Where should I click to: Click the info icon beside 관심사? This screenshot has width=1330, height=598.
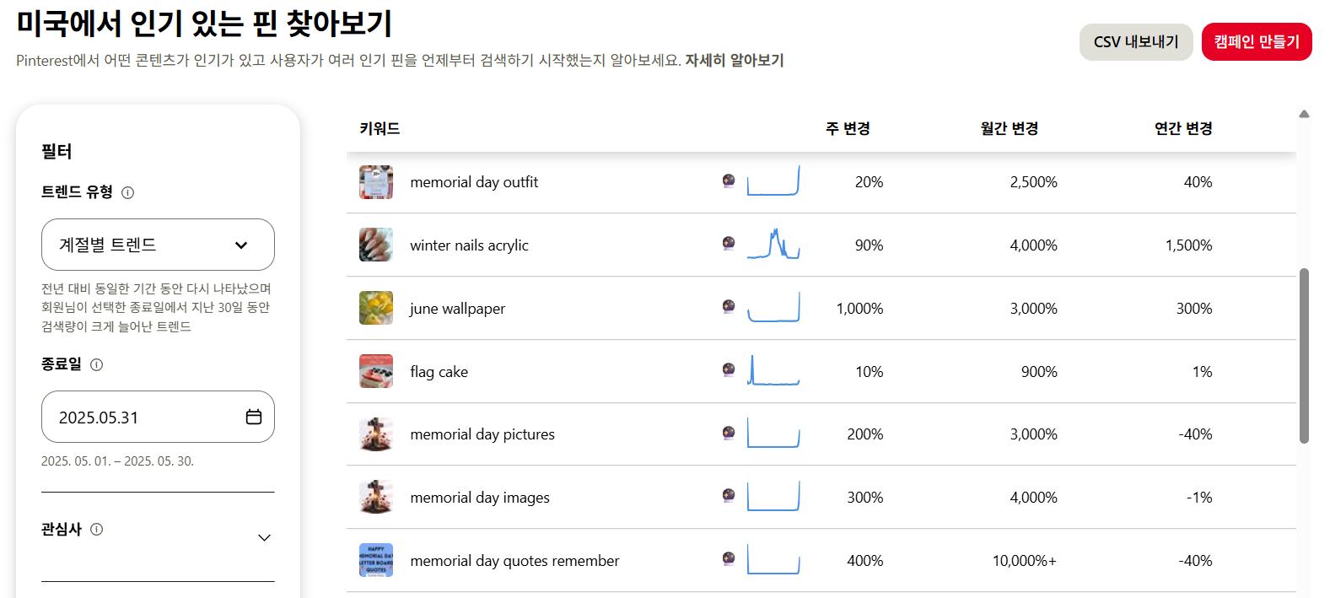96,529
